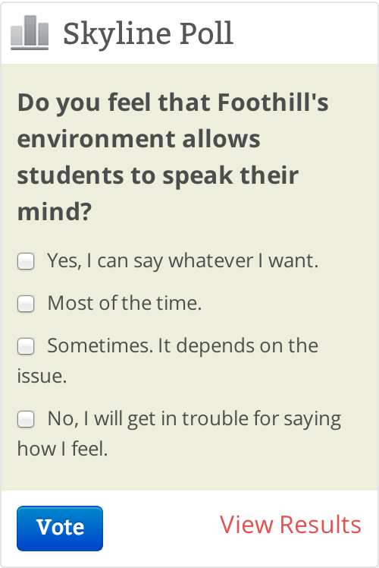
Task: Click the bold poll question about Foothill's environment
Action: coord(173,156)
